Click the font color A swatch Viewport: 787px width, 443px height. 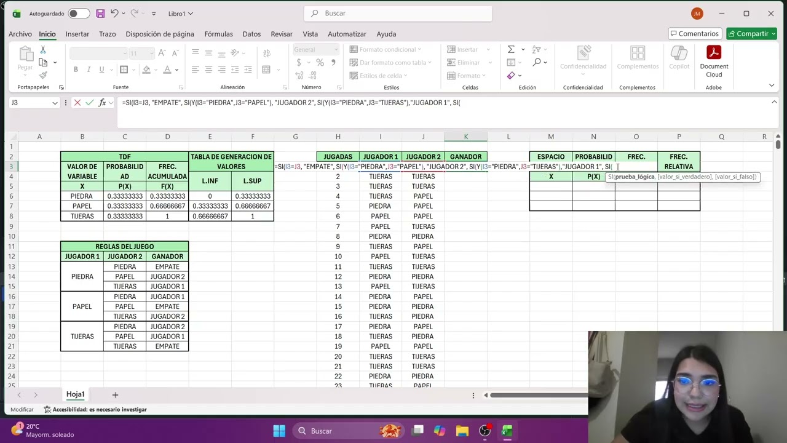click(x=167, y=70)
